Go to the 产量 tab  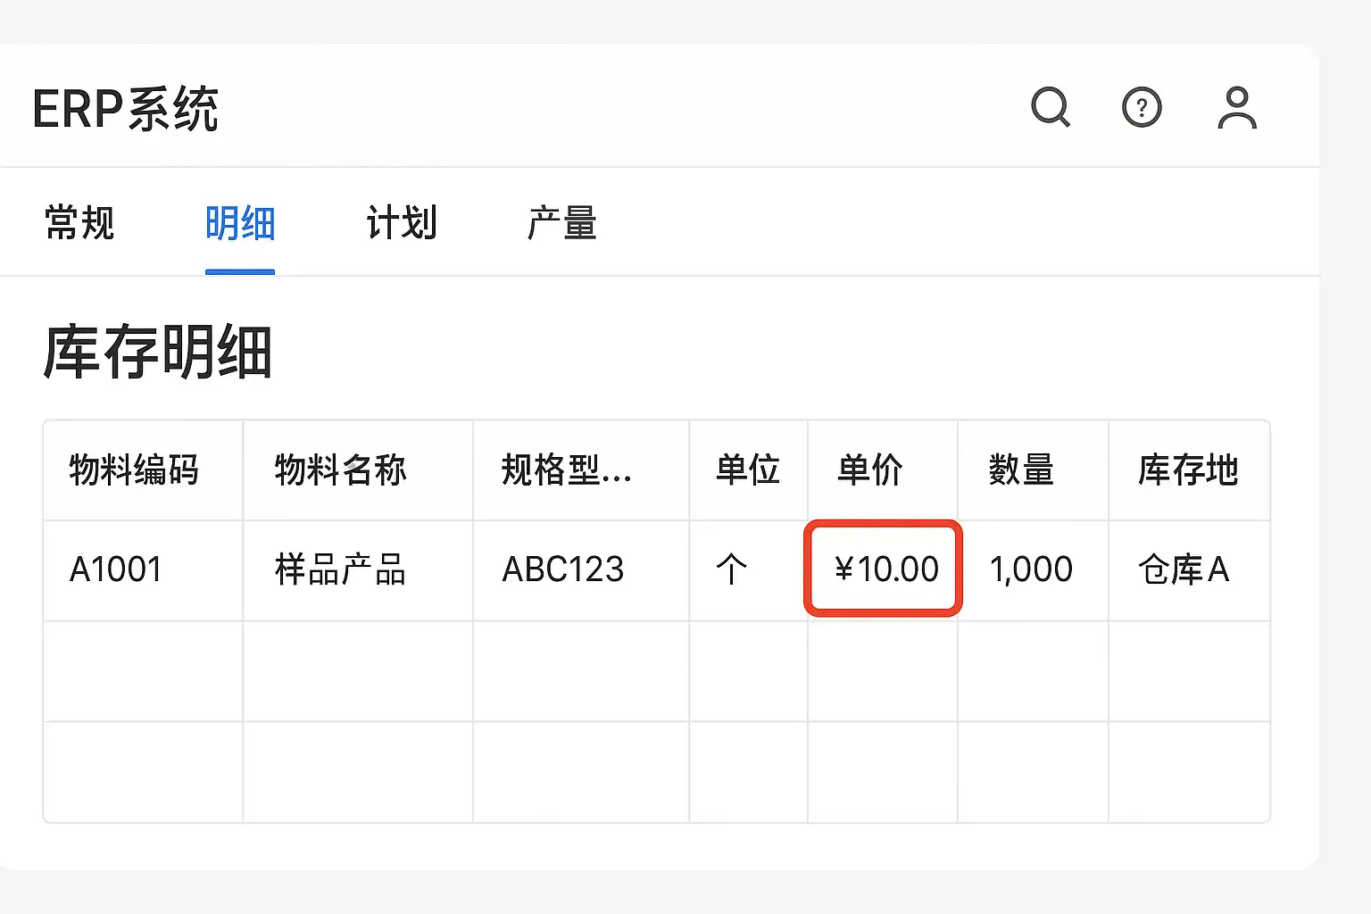[x=562, y=223]
